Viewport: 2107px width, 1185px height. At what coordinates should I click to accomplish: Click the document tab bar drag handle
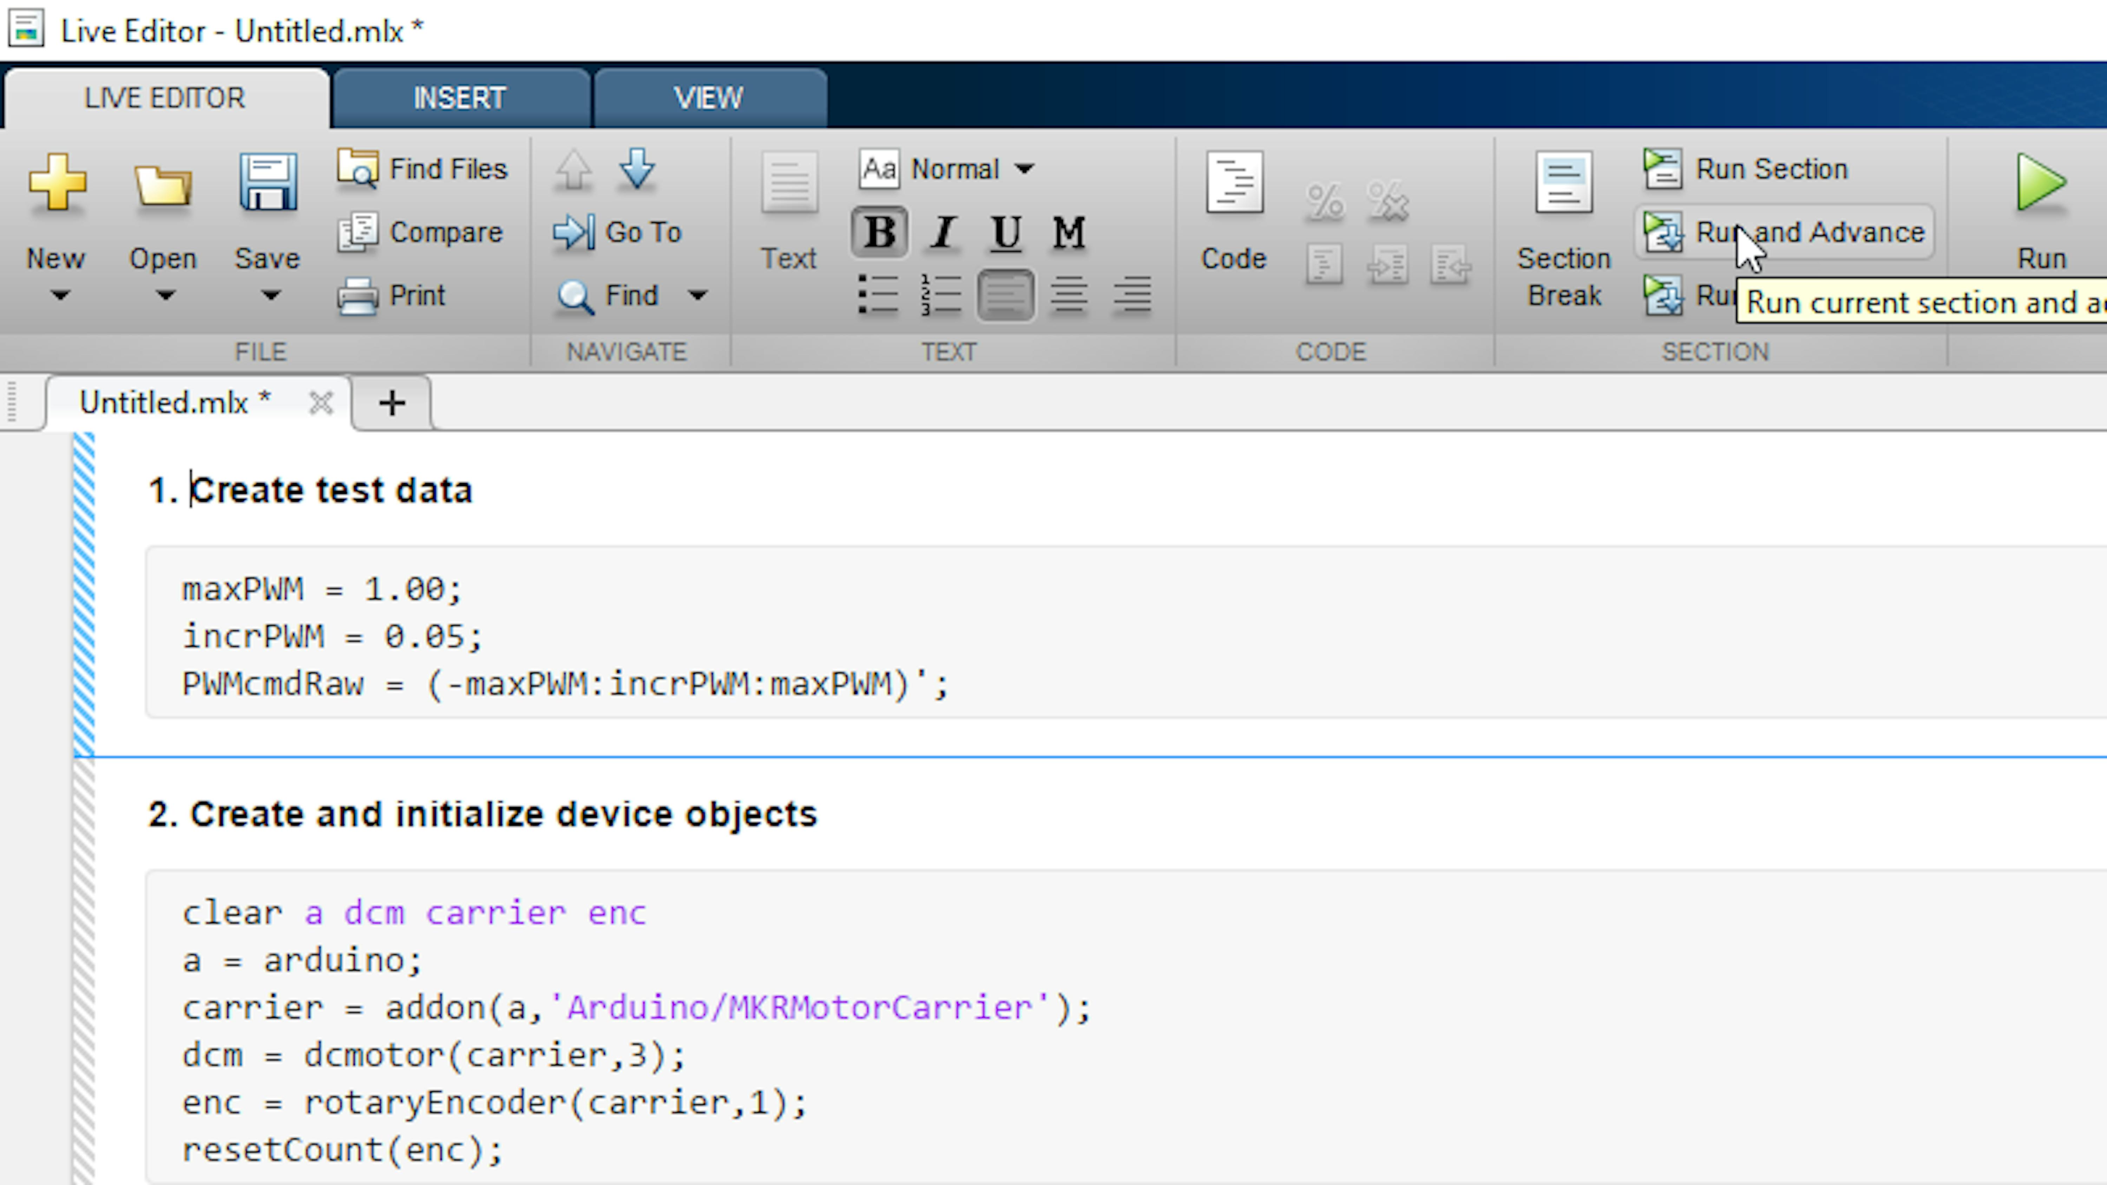point(12,402)
